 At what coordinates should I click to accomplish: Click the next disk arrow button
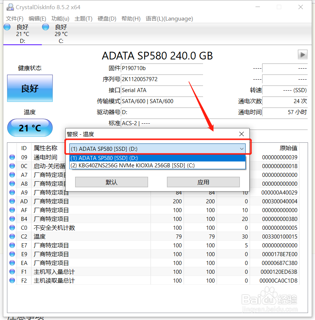point(303,54)
